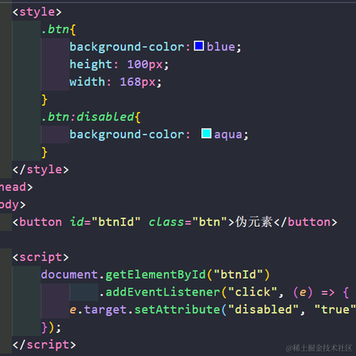The image size is (356, 356).
Task: Open the aqua color swatch picker
Action: pyautogui.click(x=206, y=134)
